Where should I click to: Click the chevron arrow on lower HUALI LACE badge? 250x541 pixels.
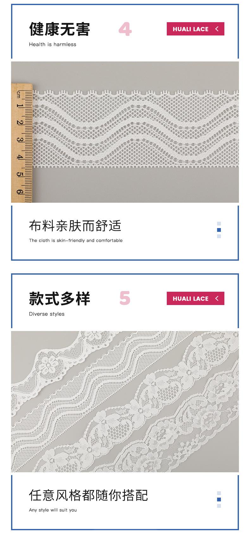pyautogui.click(x=217, y=298)
